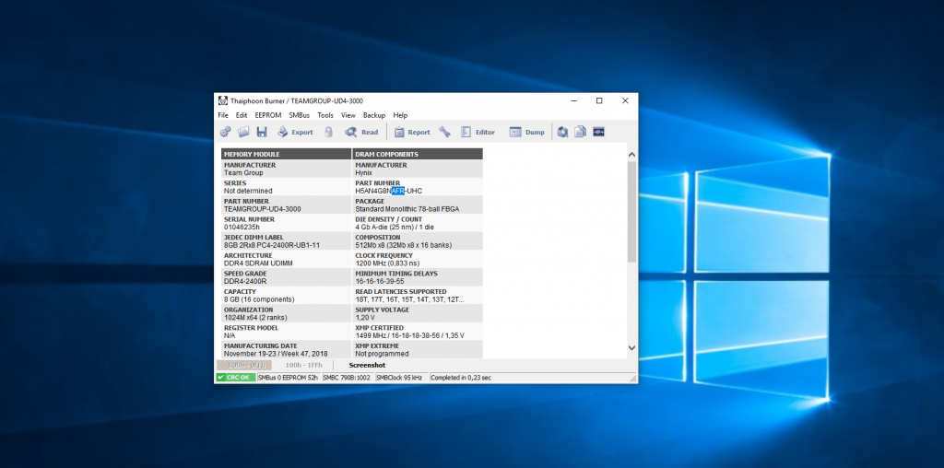Click the DRAM manufacturer value Hynix
Viewport: 944px width, 468px height.
tap(363, 173)
